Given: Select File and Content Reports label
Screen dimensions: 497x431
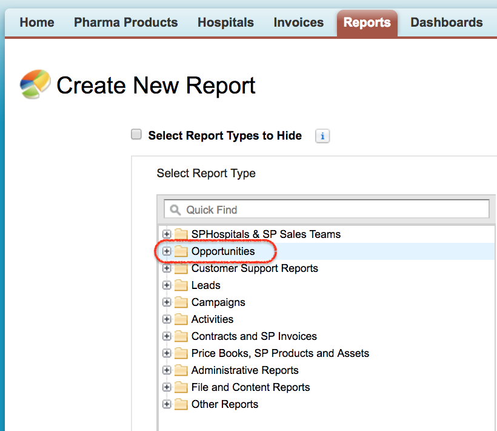Looking at the screenshot, I should pyautogui.click(x=251, y=387).
